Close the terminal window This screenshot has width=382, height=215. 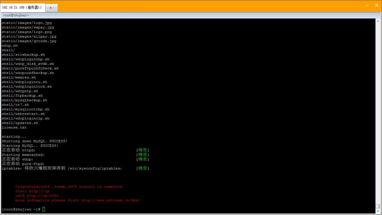point(377,5)
